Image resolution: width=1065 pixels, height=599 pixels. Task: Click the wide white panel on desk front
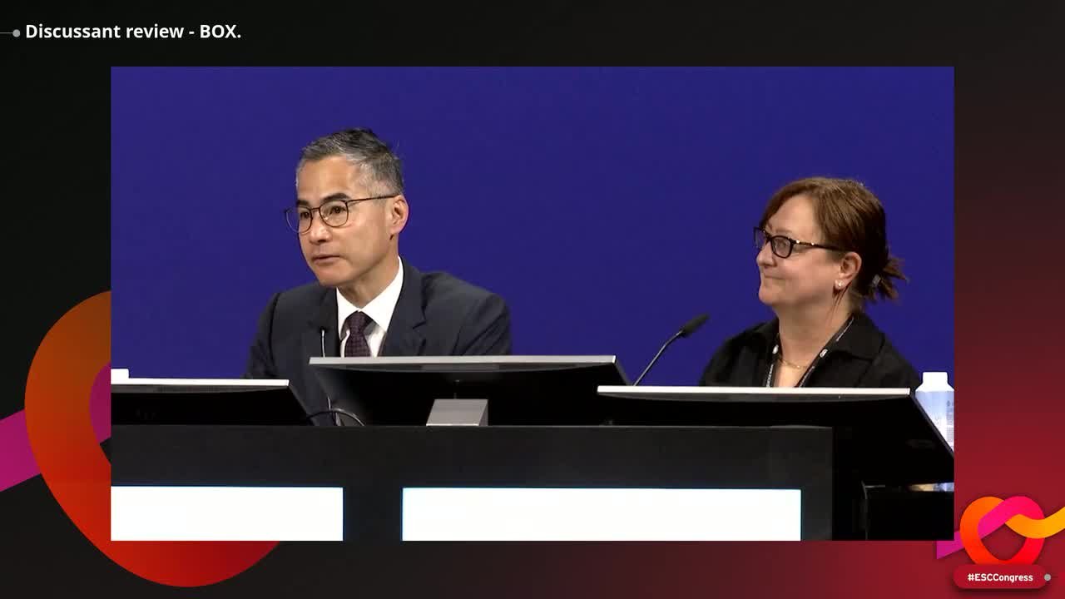602,514
